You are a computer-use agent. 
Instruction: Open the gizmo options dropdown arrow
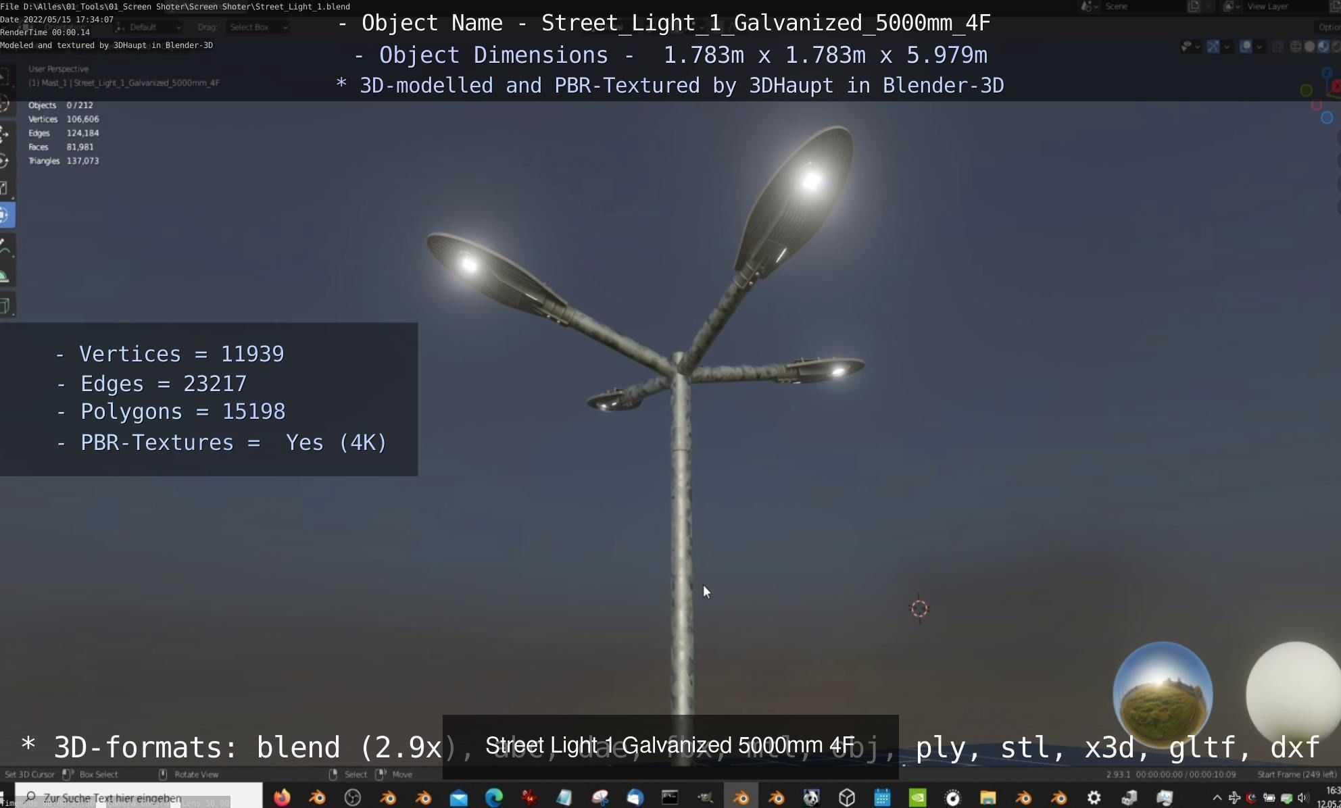click(x=1227, y=47)
